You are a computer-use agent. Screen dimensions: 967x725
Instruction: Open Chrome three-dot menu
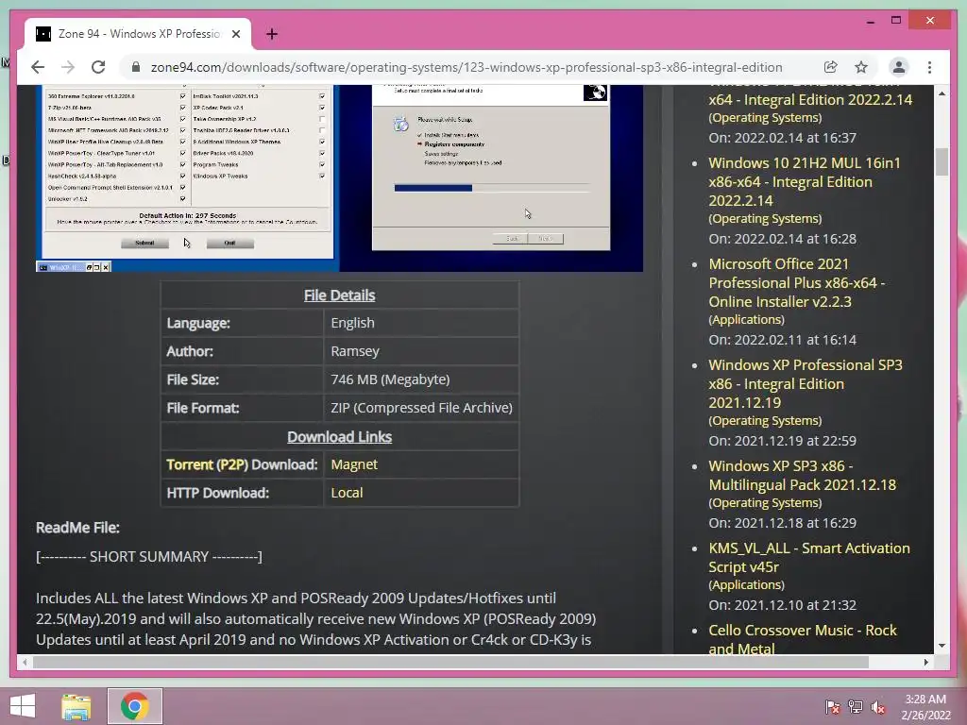pyautogui.click(x=929, y=67)
